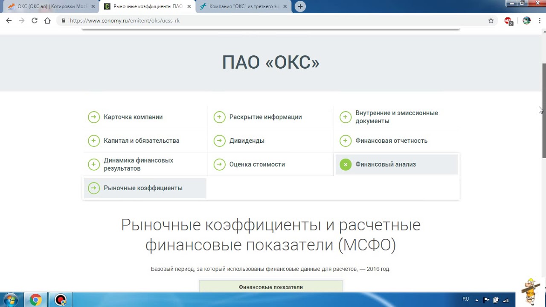
Task: Go back to previous page
Action: click(9, 20)
